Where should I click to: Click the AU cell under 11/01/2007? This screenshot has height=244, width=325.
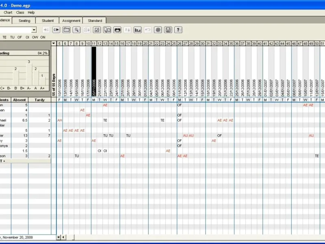[311, 135]
